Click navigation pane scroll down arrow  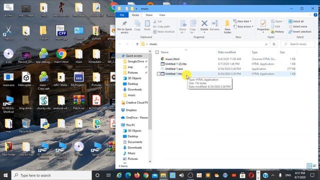150,161
